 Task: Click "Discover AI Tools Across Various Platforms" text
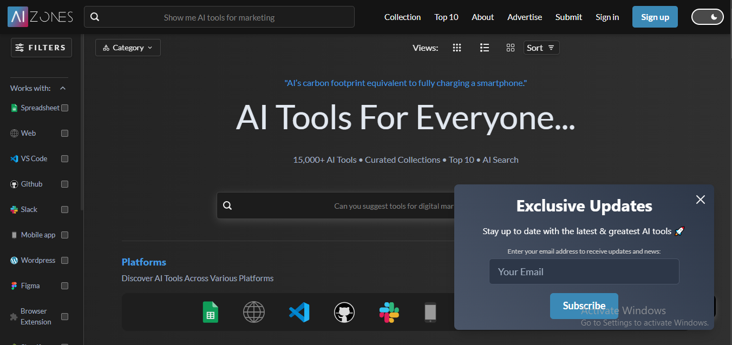point(198,278)
